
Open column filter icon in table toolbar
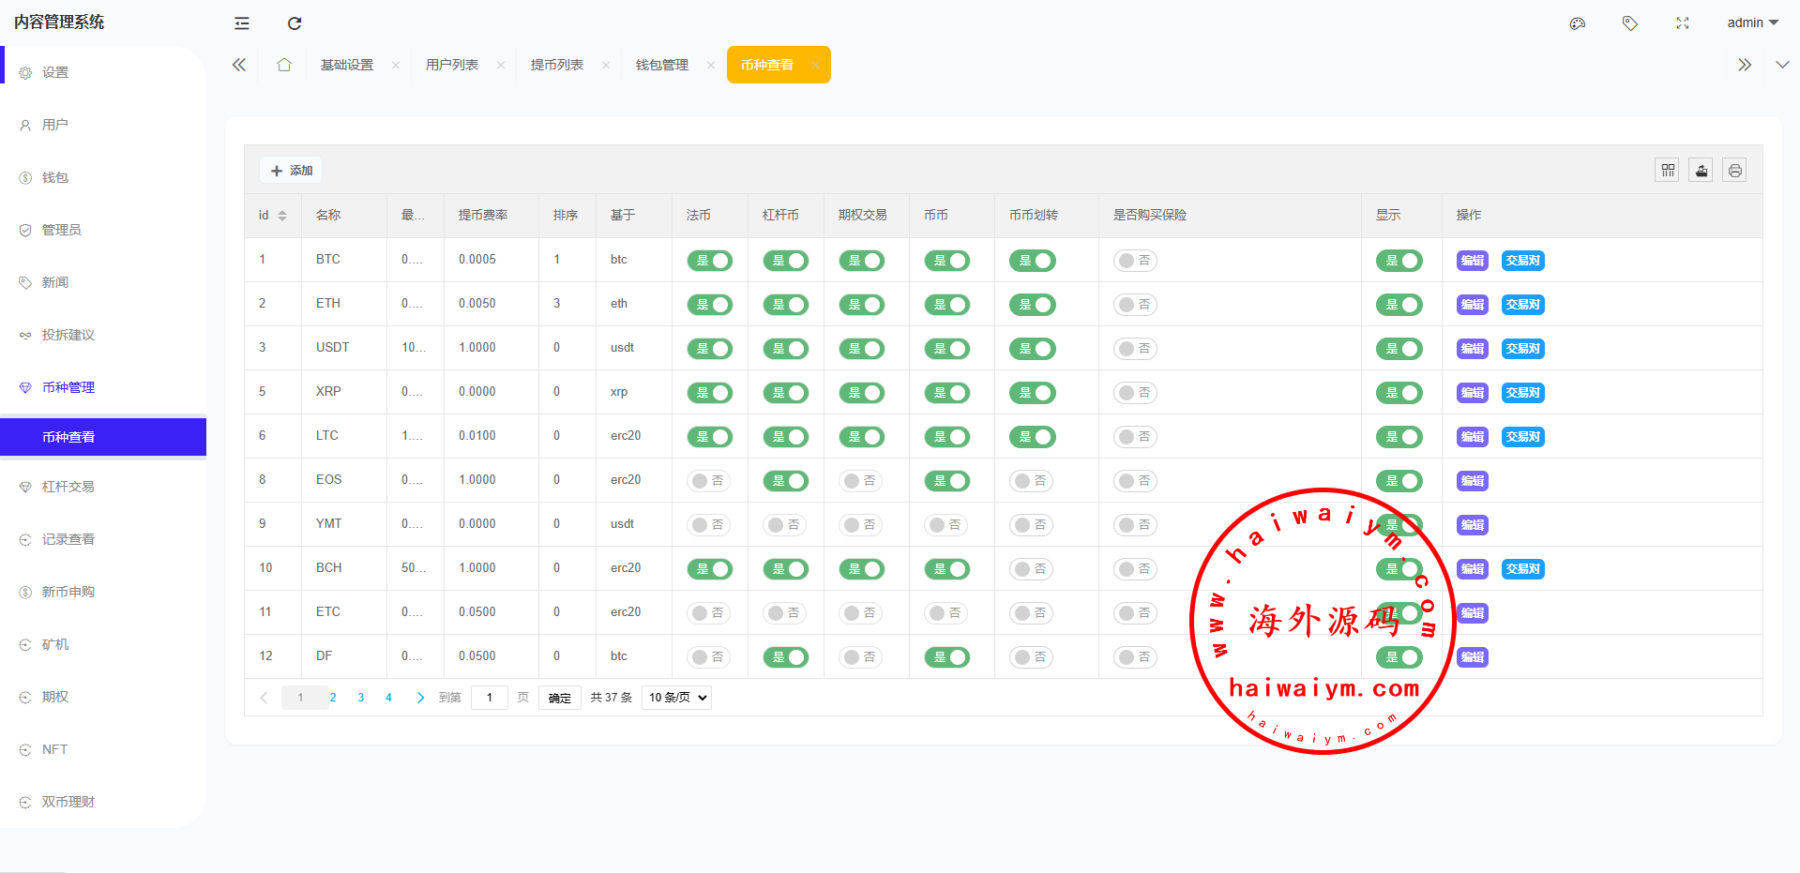pos(1668,171)
